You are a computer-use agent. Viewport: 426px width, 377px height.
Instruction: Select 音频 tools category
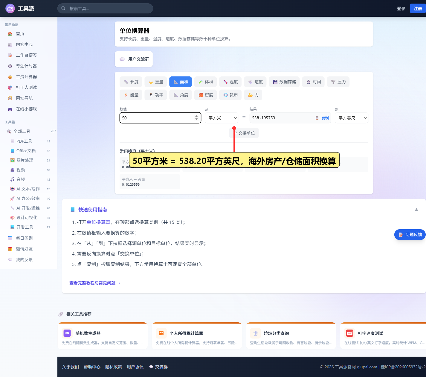30,179
